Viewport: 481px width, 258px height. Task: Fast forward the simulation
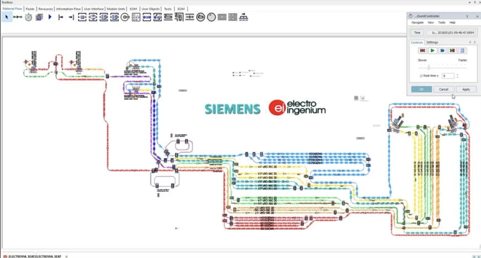[x=442, y=50]
